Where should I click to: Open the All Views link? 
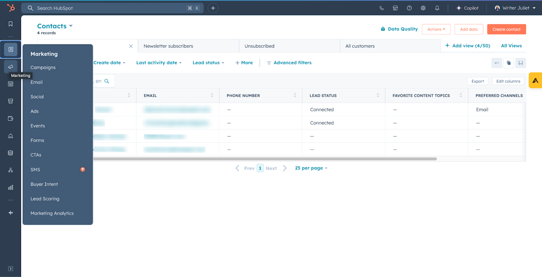click(x=511, y=46)
